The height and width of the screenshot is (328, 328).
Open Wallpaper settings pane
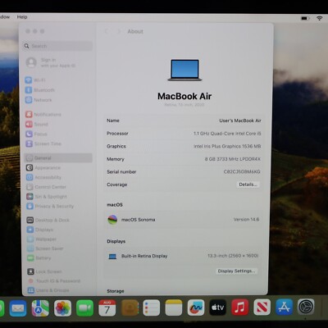pos(42,239)
